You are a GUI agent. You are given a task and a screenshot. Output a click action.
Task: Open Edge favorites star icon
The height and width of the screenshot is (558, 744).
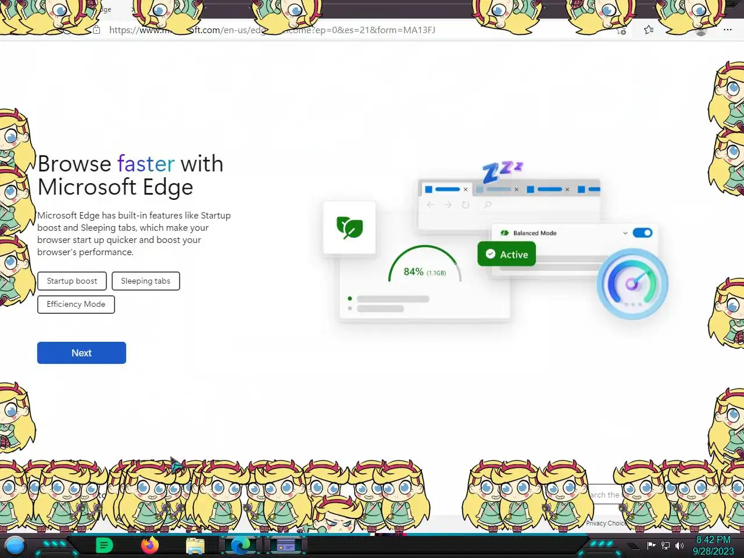pyautogui.click(x=649, y=30)
